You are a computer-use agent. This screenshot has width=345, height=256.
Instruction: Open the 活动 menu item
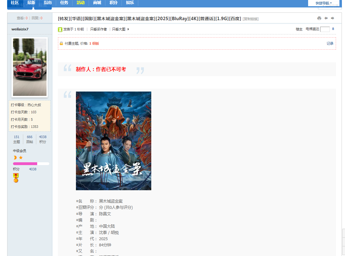(80, 2)
